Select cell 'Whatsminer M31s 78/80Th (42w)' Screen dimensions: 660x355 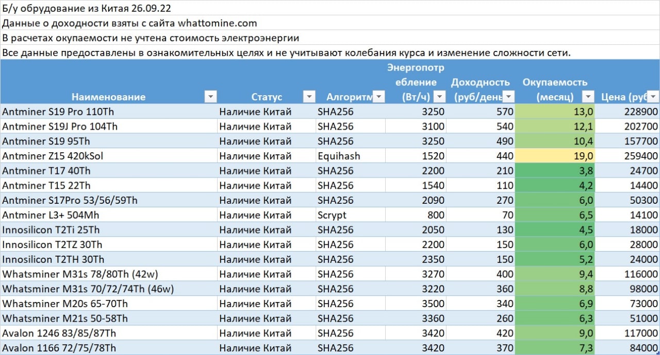click(108, 274)
